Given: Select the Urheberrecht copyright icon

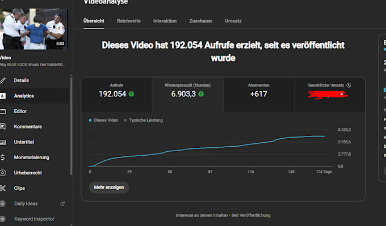Looking at the screenshot, I should (x=2, y=173).
